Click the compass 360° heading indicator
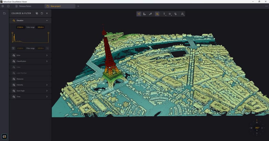269x141 pixels. pyautogui.click(x=257, y=128)
